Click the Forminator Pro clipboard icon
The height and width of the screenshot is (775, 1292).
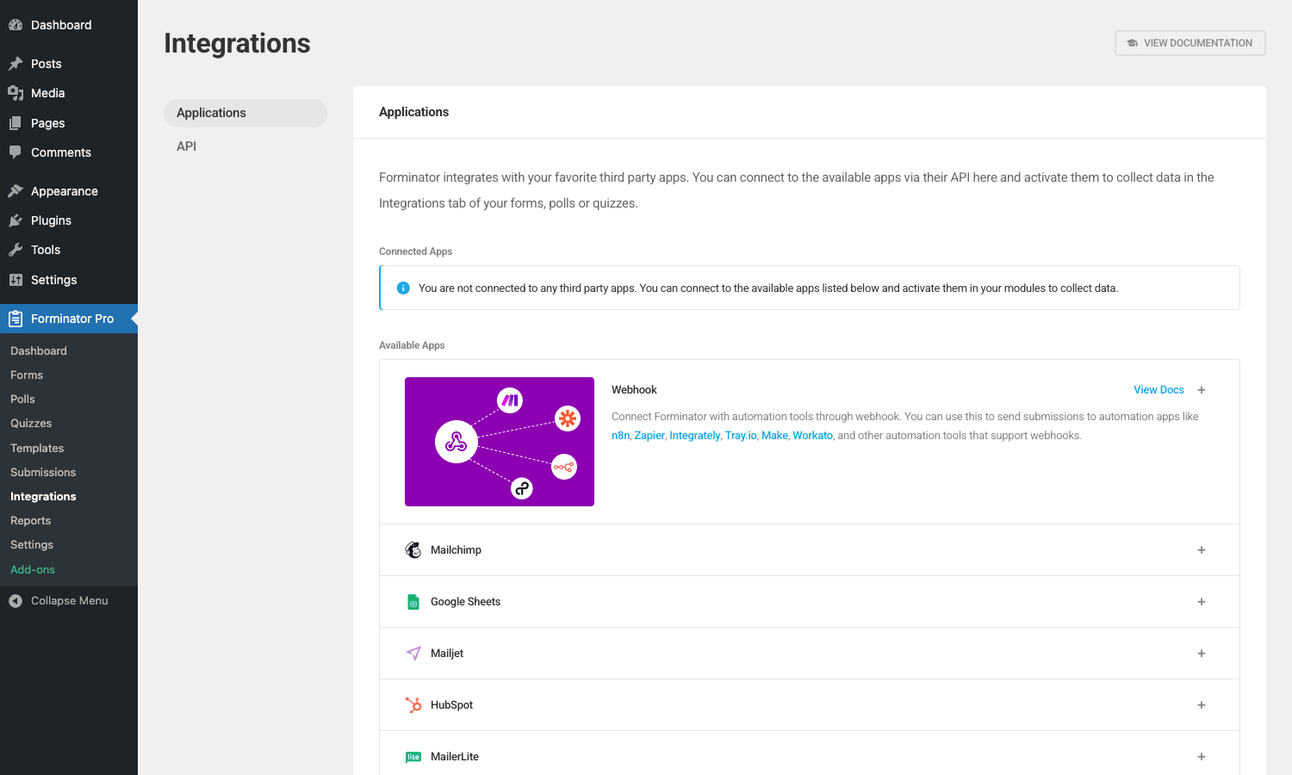[x=16, y=319]
